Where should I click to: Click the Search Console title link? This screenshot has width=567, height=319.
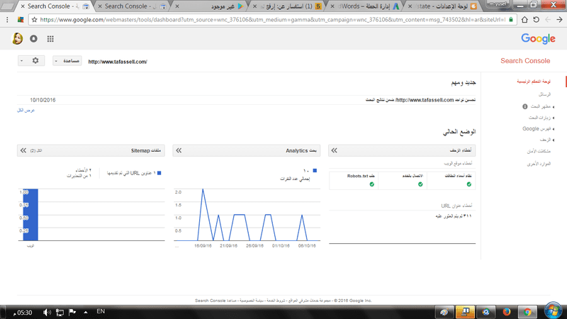[x=525, y=61]
